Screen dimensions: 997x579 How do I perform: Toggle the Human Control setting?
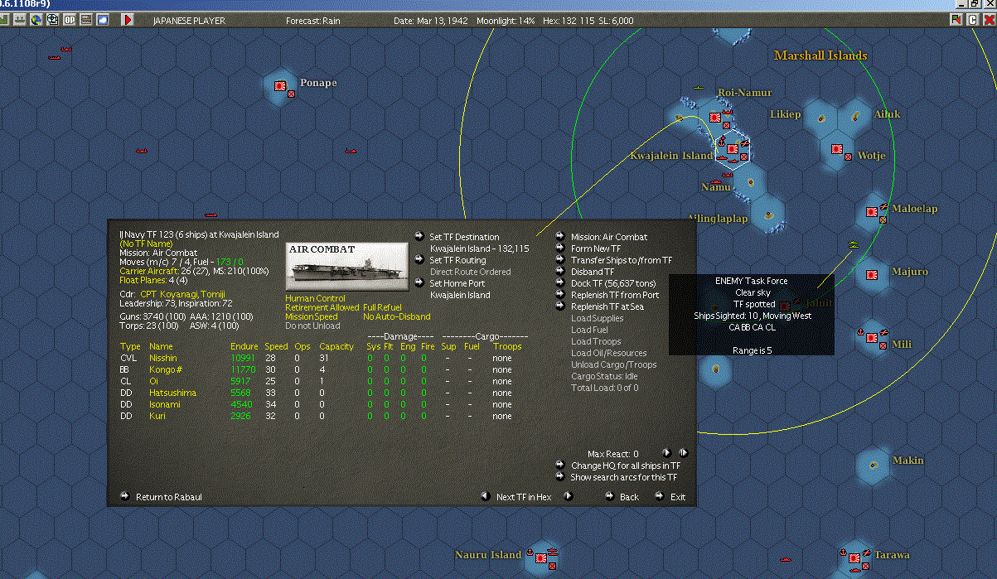pos(315,298)
